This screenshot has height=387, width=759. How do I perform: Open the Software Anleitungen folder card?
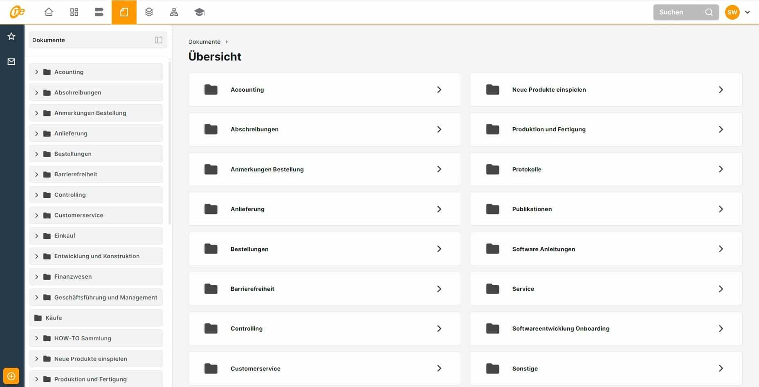tap(606, 249)
